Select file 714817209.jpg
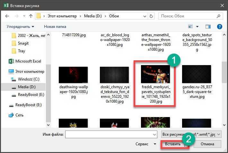Viewport: 228px width, 153px height. (74, 35)
